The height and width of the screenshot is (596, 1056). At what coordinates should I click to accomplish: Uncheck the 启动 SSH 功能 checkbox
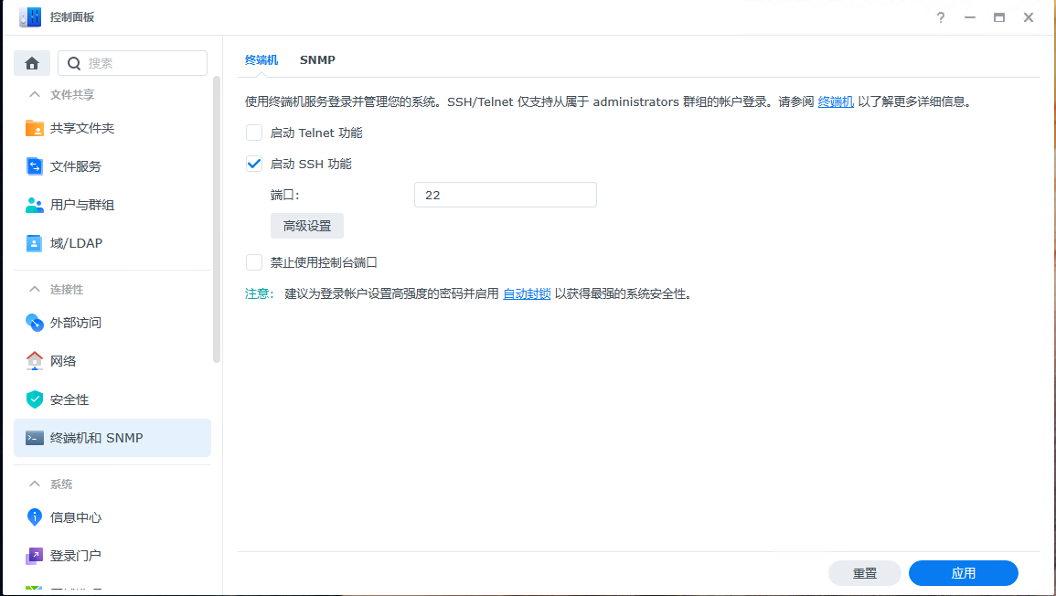click(254, 164)
